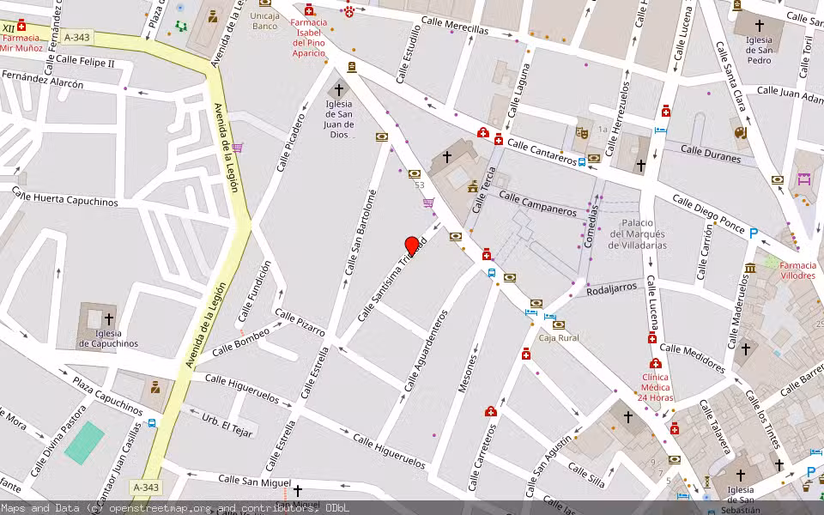Select the A-343 shield near Calle San Miguel
This screenshot has width=824, height=515.
pyautogui.click(x=146, y=488)
